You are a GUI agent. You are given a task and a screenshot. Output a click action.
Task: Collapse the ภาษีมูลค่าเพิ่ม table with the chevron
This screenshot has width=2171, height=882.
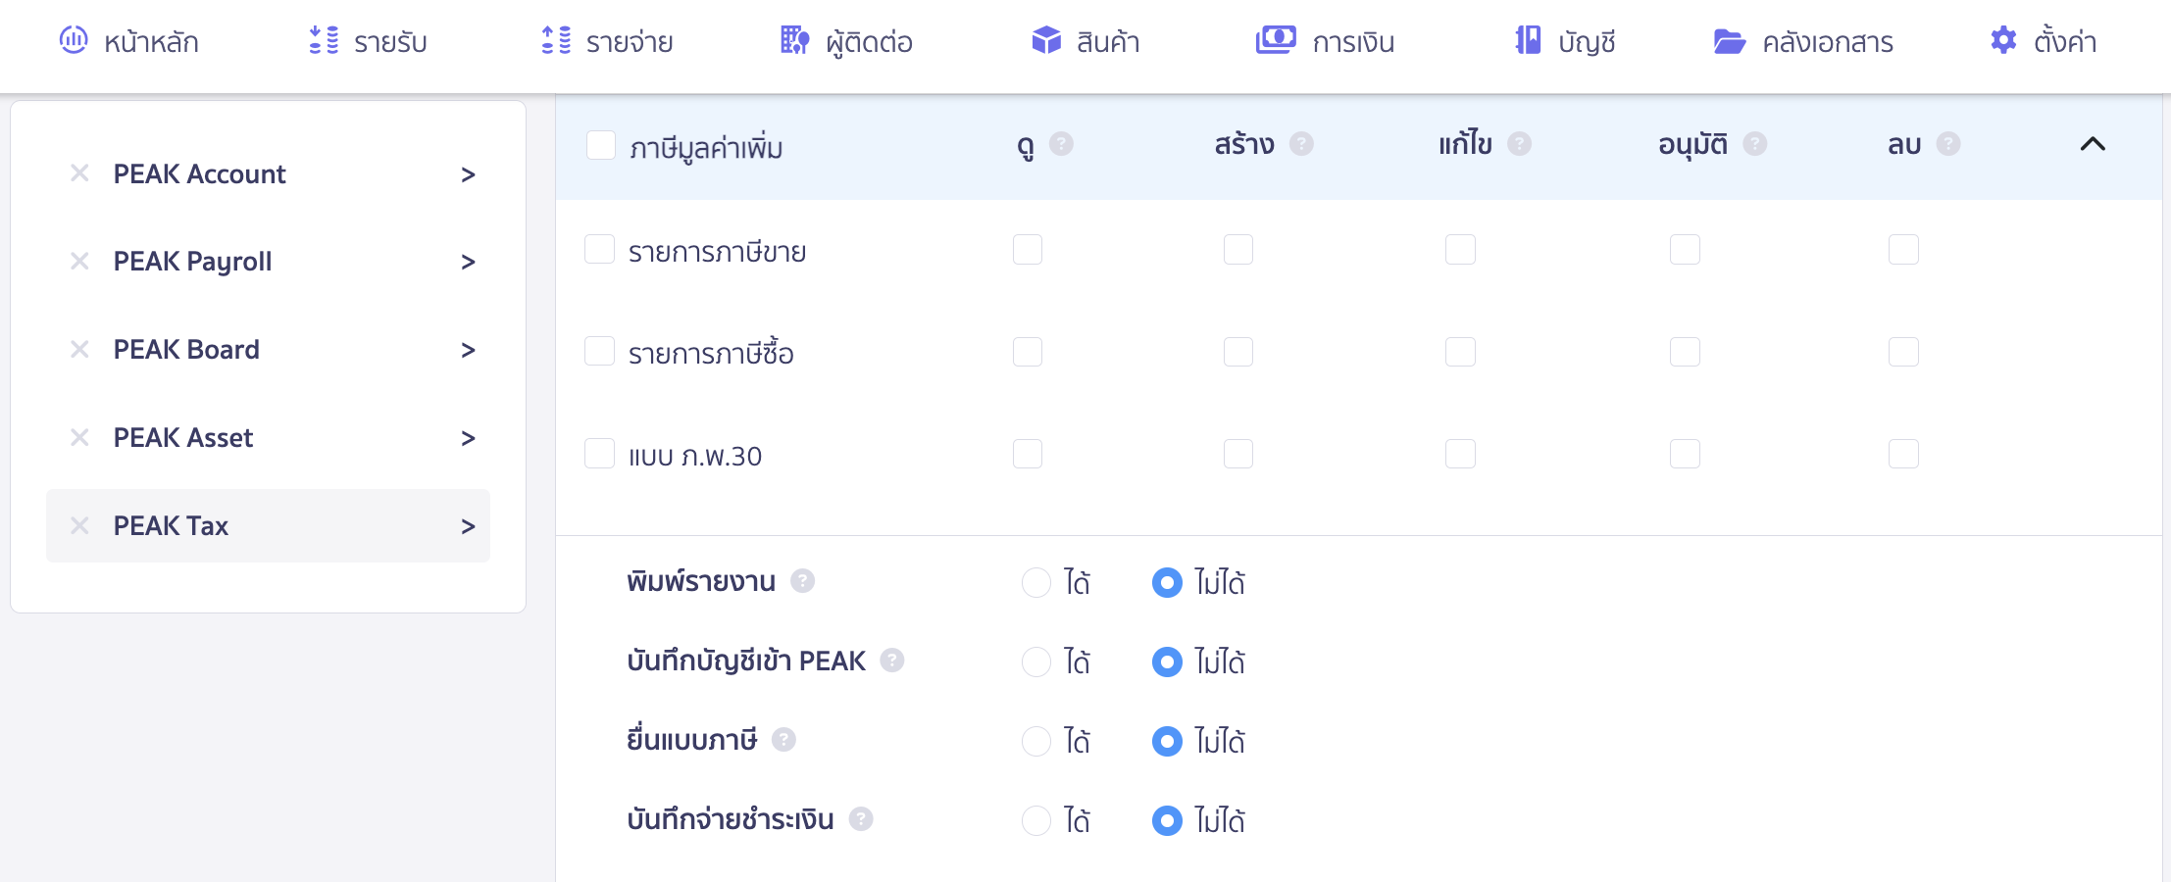pyautogui.click(x=2093, y=144)
